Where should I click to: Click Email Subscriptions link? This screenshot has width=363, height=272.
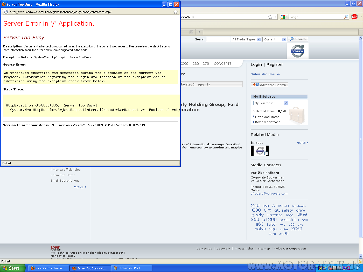[65, 181]
